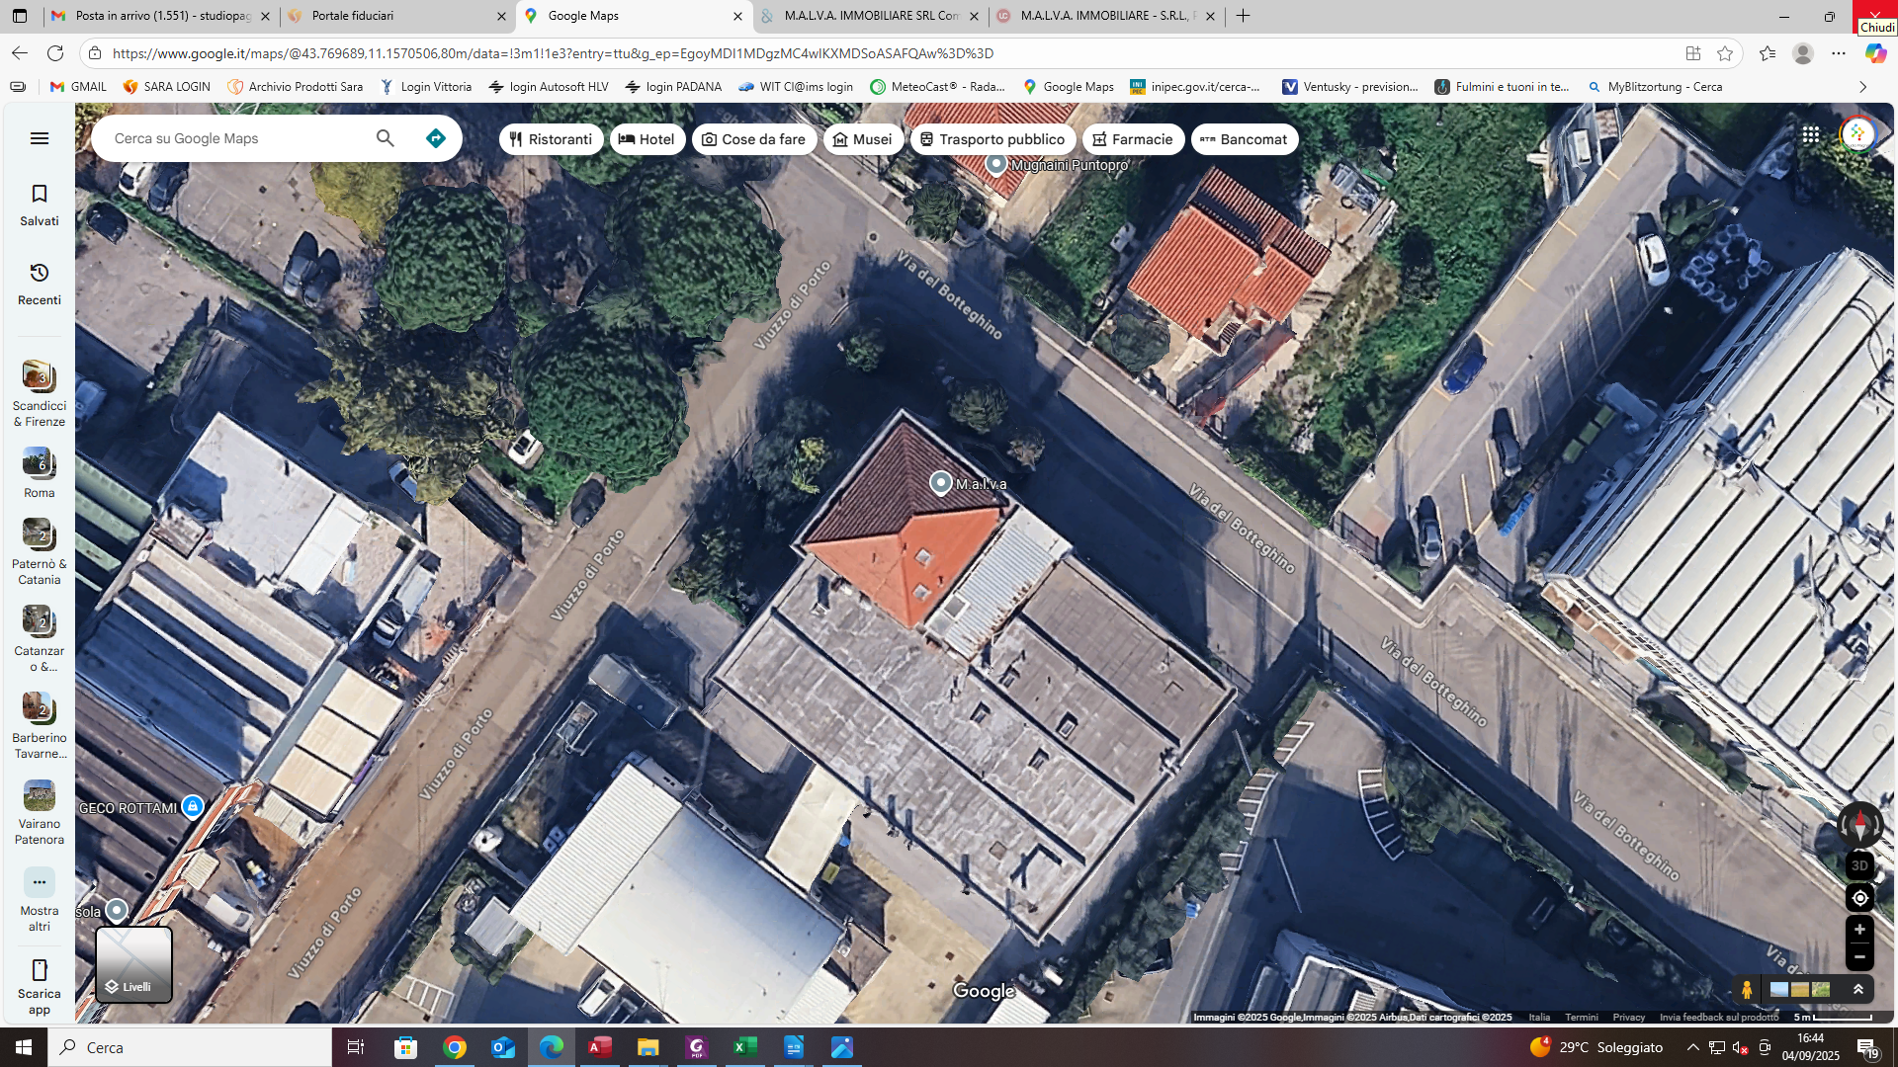Click Mostra altri to show more
Viewport: 1898px width, 1067px height.
[40, 899]
